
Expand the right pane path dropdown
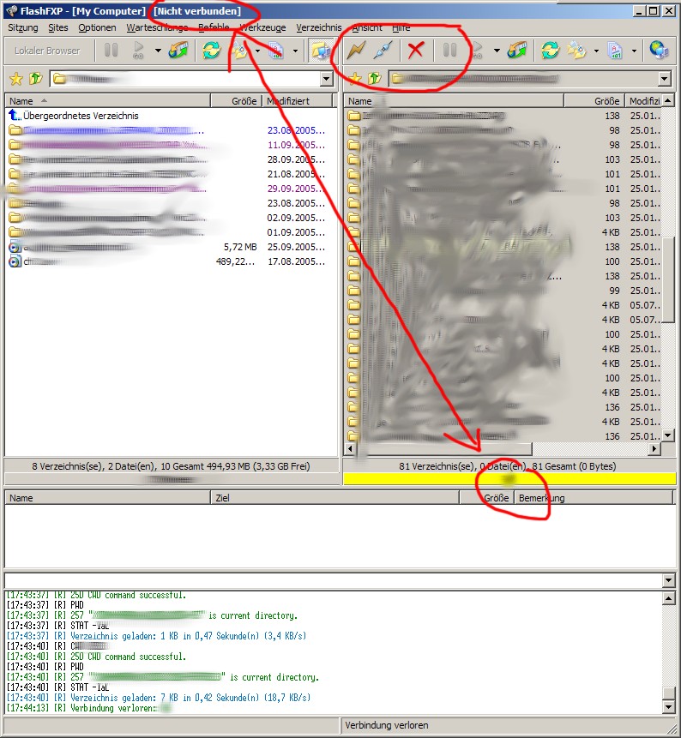point(664,79)
